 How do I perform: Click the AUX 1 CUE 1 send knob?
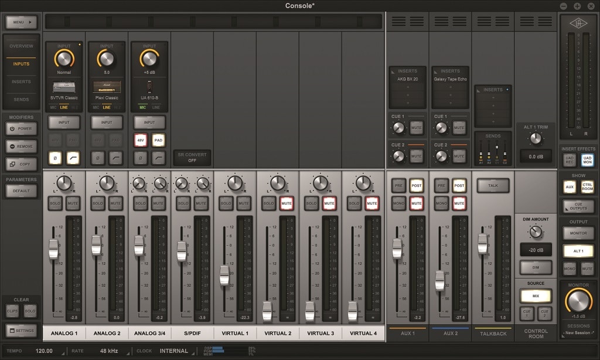point(398,128)
